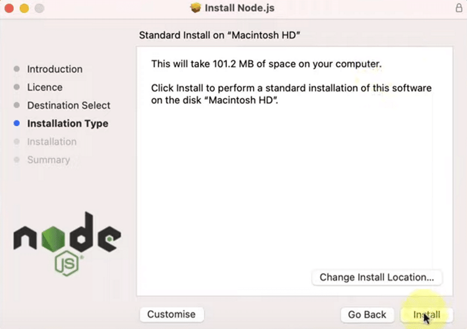Click the yellow minimize traffic light
The width and height of the screenshot is (467, 329).
tap(23, 8)
